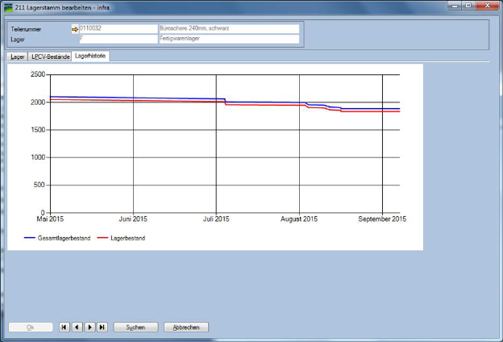
Task: Click the Teilenummer field with 0110032
Action: (x=118, y=28)
